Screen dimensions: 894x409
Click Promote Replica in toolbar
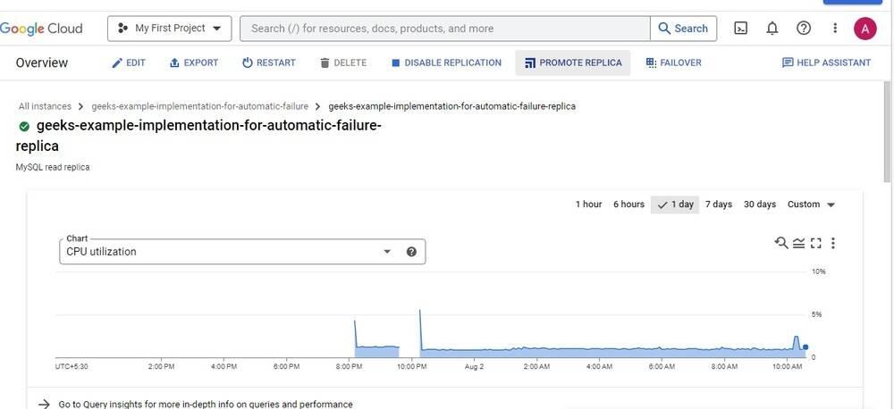[x=573, y=63]
